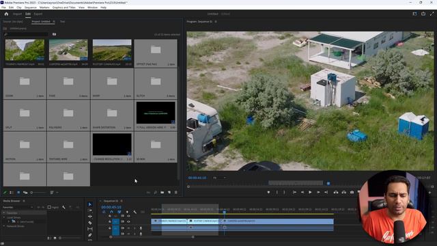Expand Network Drives tree node
This screenshot has height=246, width=437.
(x=4, y=226)
